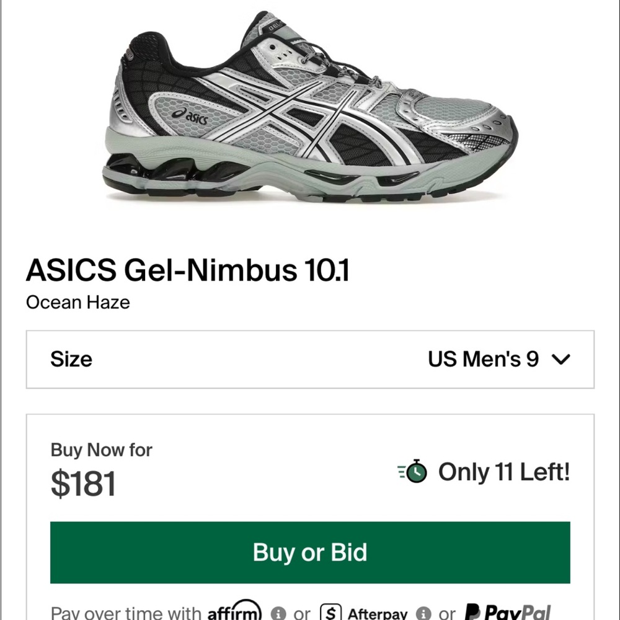Expand the size selection dropdown
Viewport: 620px width, 620px height.
562,359
